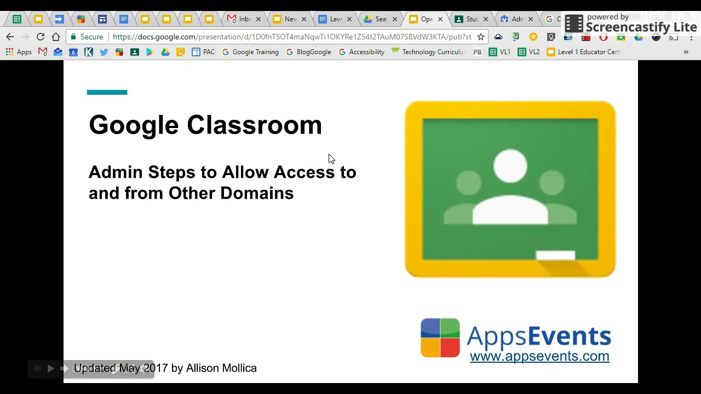Viewport: 701px width, 394px height.
Task: Show more bookmarks with the double chevron
Action: [686, 52]
